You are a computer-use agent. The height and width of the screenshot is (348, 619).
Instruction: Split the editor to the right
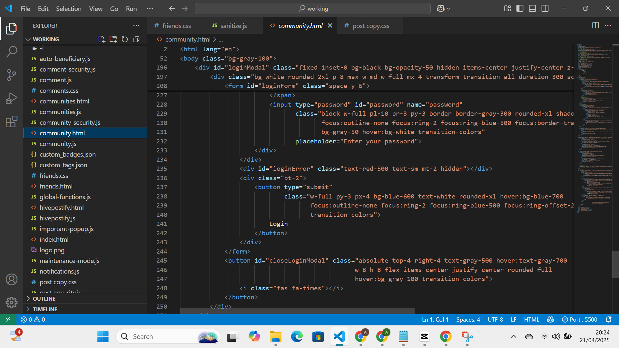pyautogui.click(x=595, y=25)
